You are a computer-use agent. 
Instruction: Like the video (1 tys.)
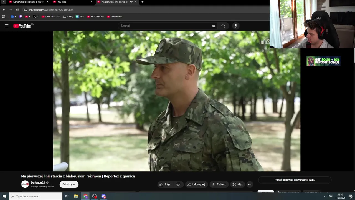165,184
